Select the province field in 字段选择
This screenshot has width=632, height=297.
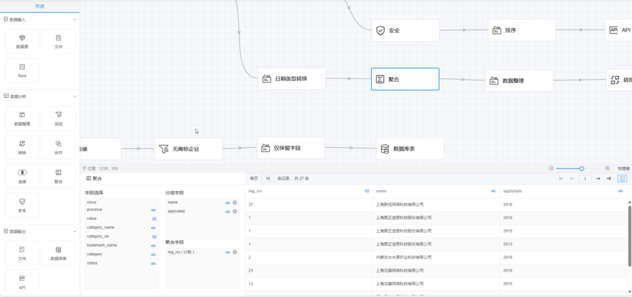coord(121,210)
